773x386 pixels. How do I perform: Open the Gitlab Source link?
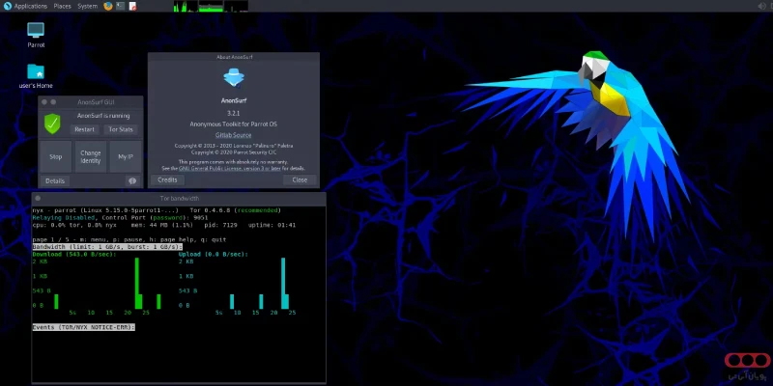[x=233, y=135]
